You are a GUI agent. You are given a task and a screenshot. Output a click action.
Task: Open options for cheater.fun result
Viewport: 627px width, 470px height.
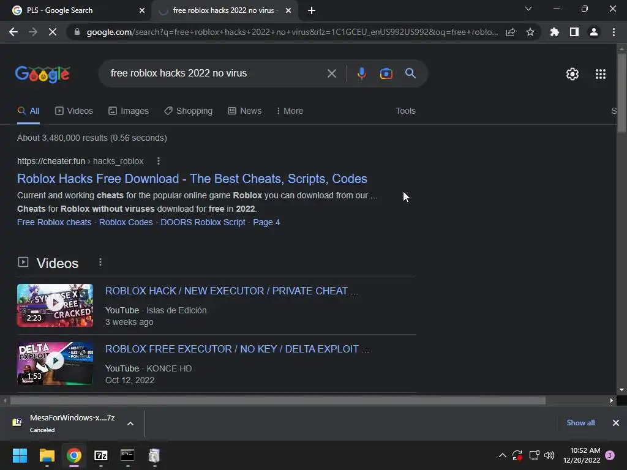(159, 161)
